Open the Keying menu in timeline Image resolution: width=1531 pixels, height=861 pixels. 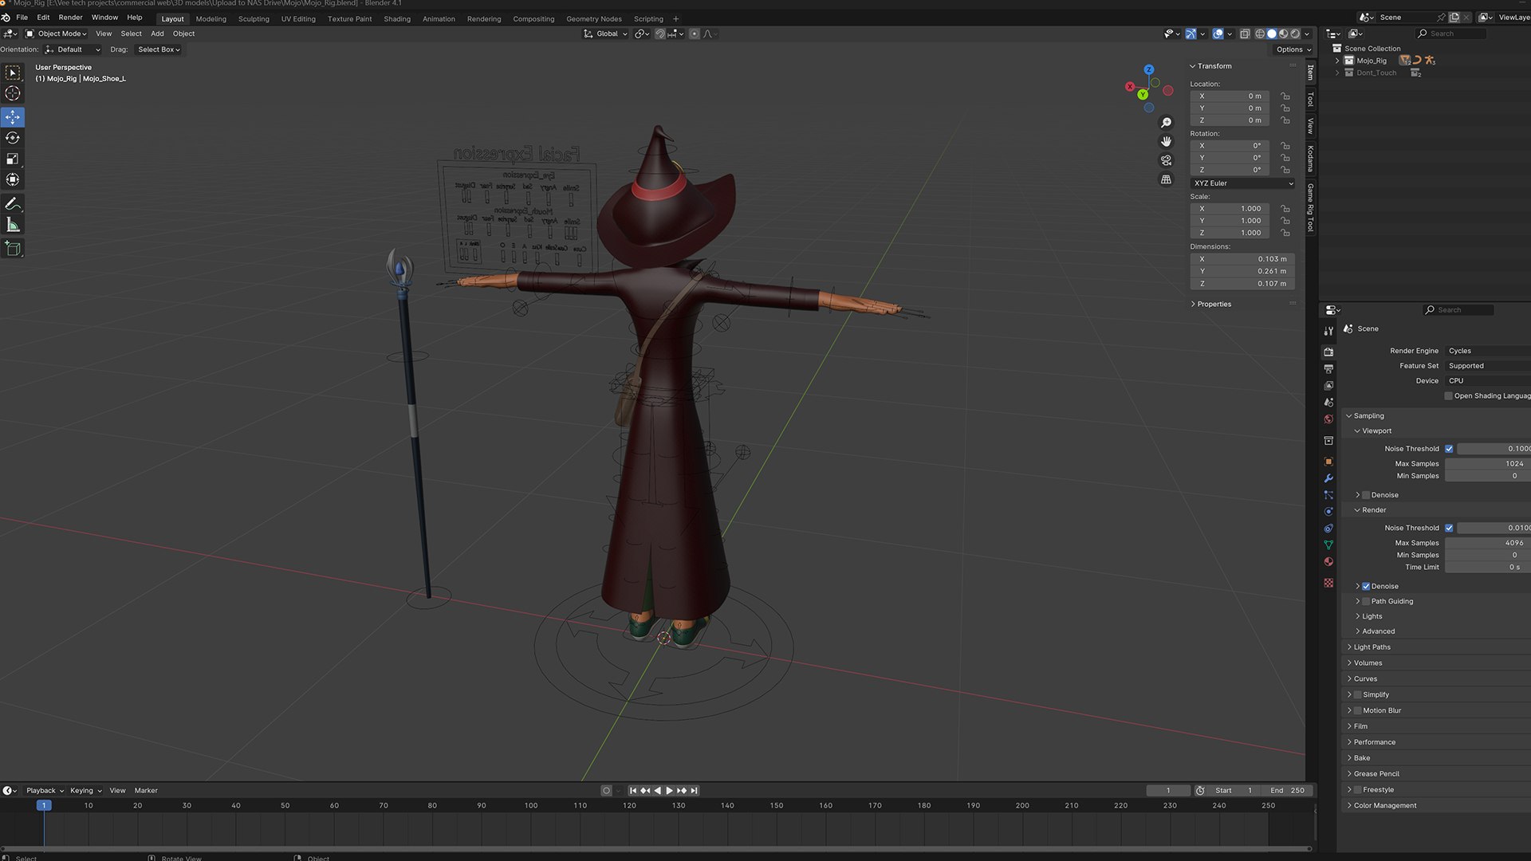click(x=85, y=791)
